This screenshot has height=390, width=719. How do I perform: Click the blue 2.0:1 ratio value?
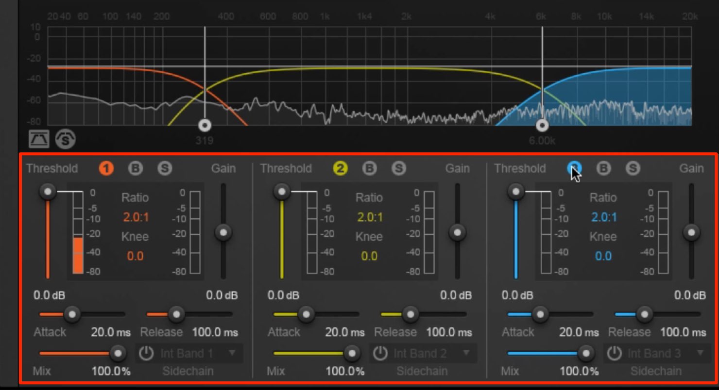[604, 217]
